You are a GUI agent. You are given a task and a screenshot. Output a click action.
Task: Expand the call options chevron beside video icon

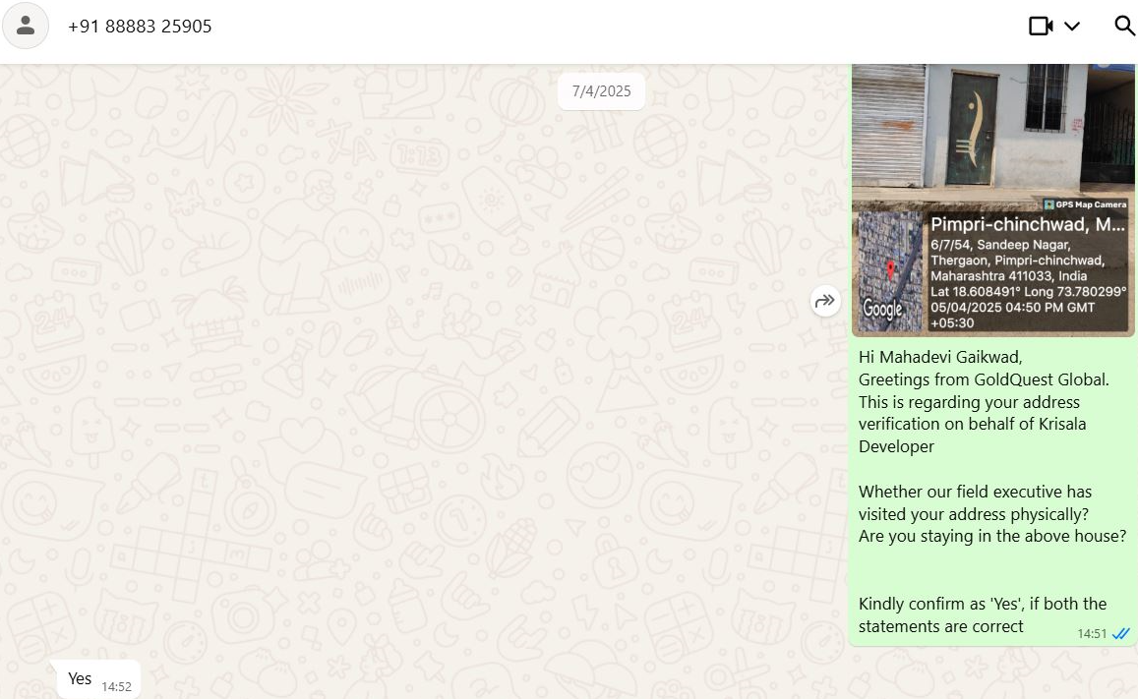(1072, 27)
